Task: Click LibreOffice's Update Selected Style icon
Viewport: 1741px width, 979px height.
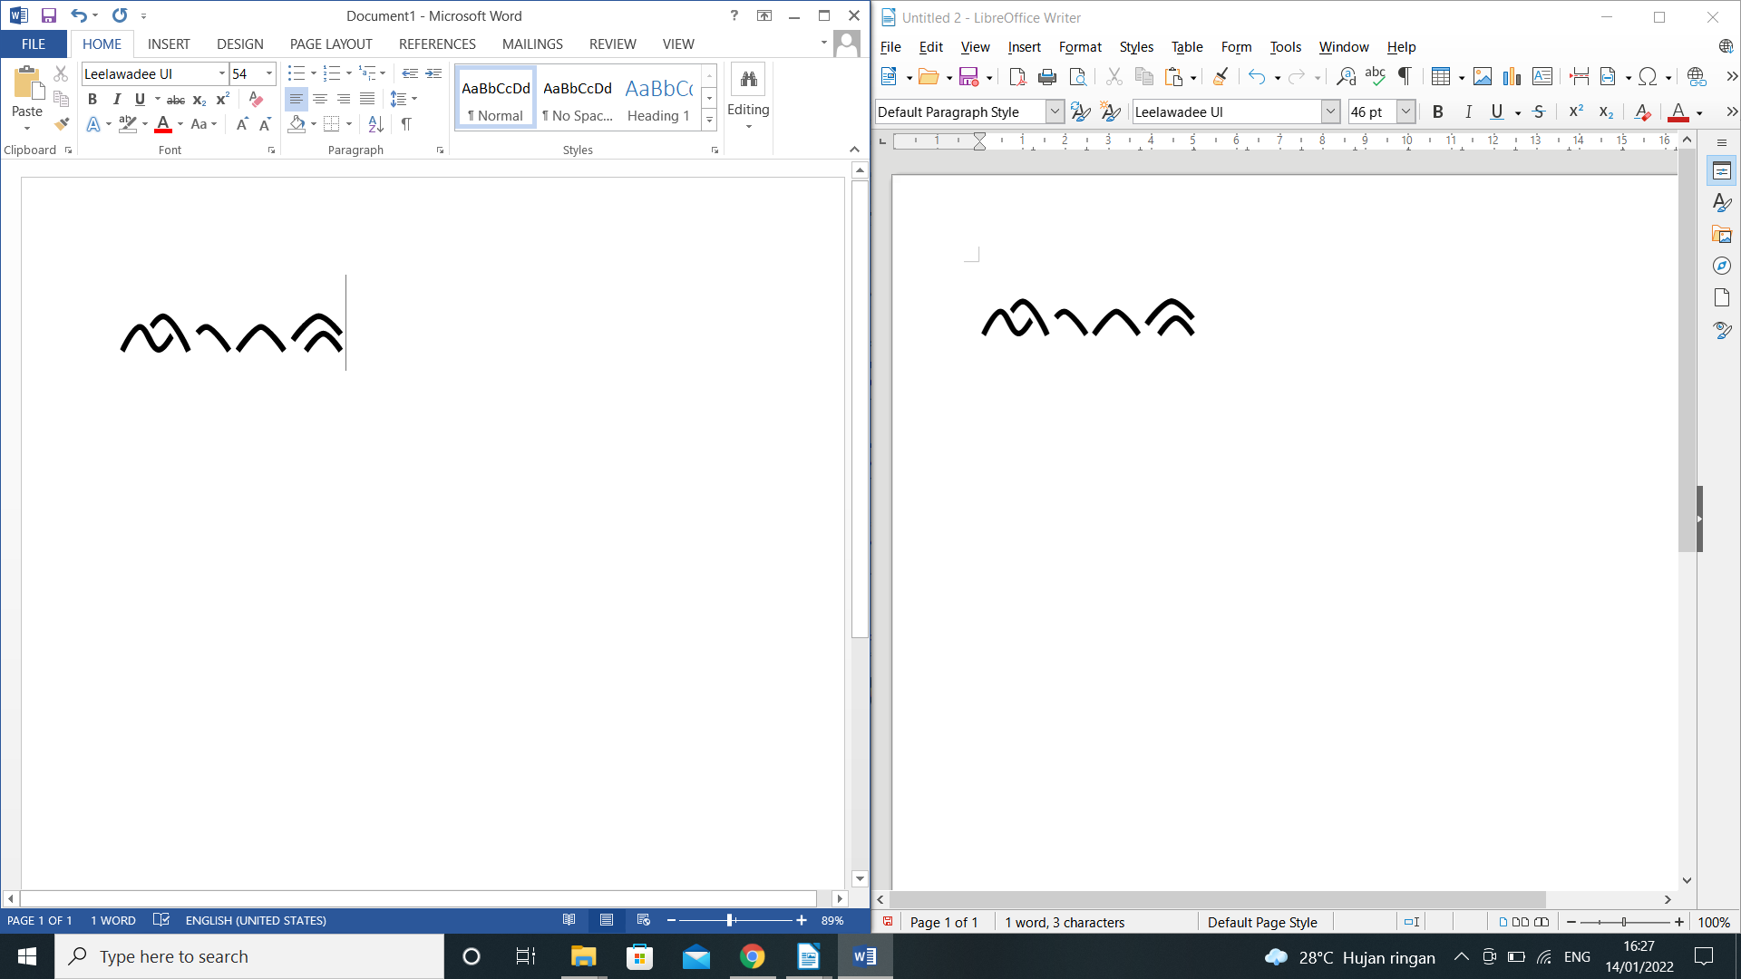Action: [1081, 111]
